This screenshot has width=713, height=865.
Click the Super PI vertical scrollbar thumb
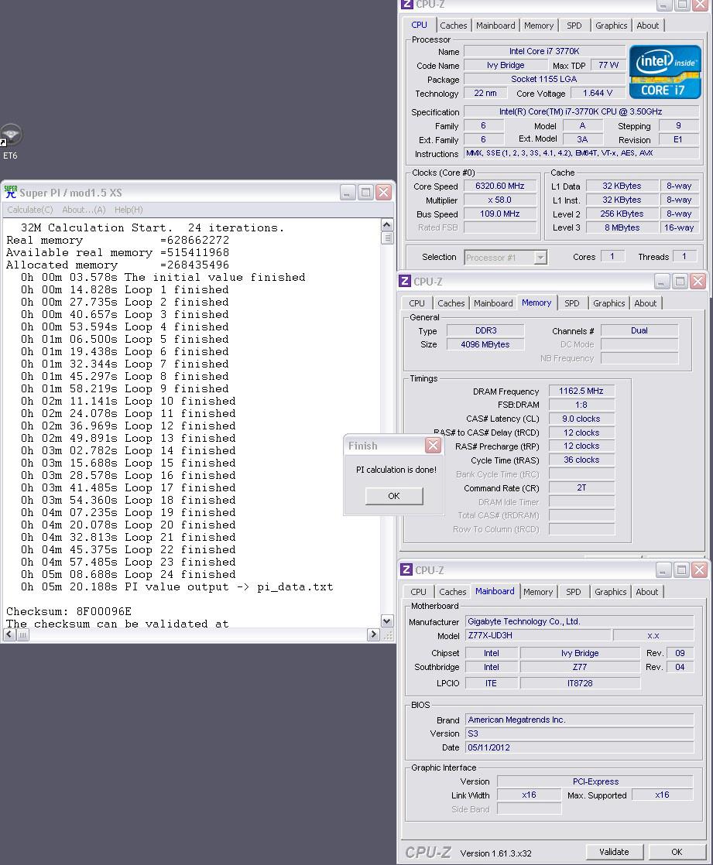(387, 238)
